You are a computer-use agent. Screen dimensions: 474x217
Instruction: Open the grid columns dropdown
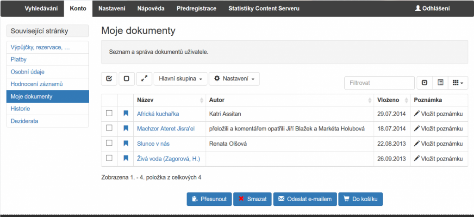(x=458, y=83)
